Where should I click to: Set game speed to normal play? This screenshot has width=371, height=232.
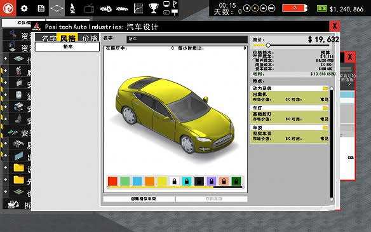click(255, 8)
